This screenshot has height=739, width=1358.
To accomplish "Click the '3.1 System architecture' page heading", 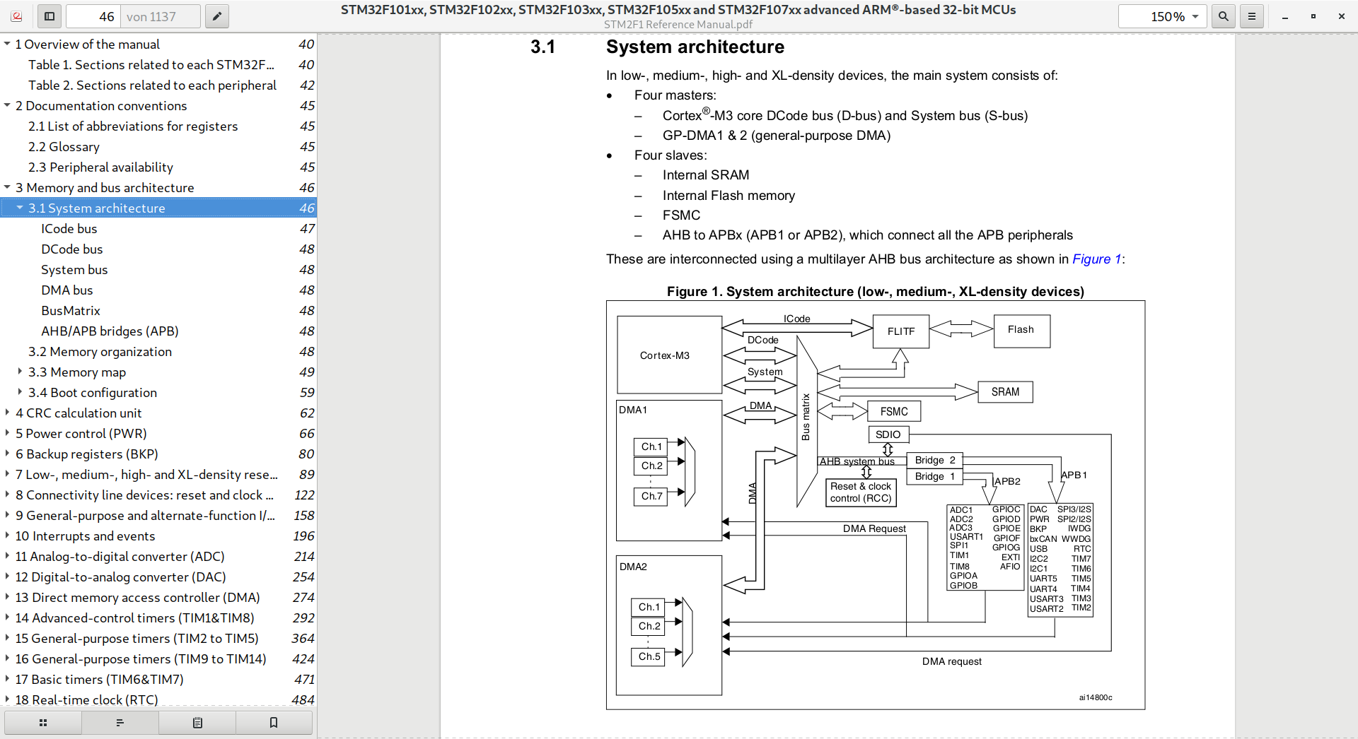I will pyautogui.click(x=657, y=47).
